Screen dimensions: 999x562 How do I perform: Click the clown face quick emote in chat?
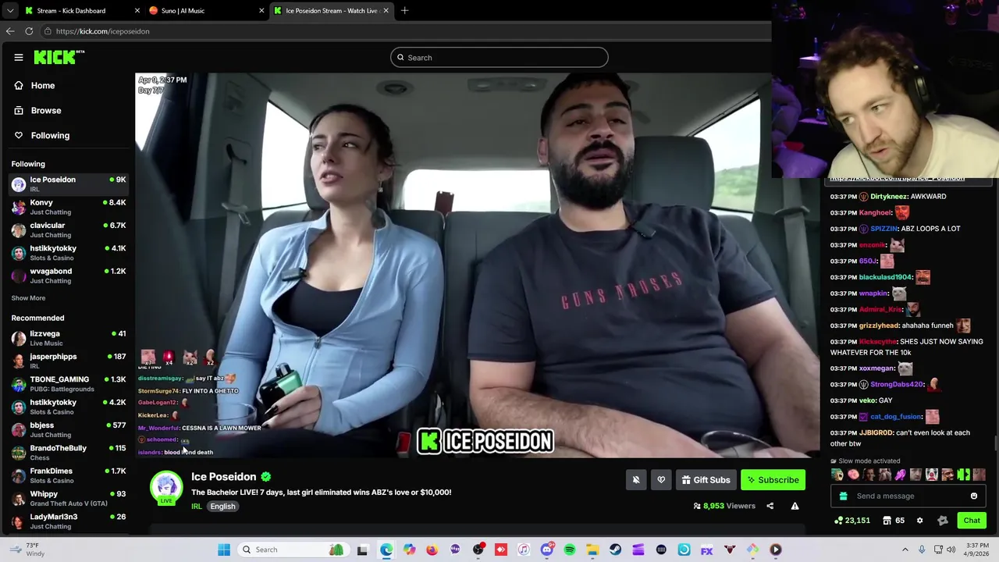point(932,475)
